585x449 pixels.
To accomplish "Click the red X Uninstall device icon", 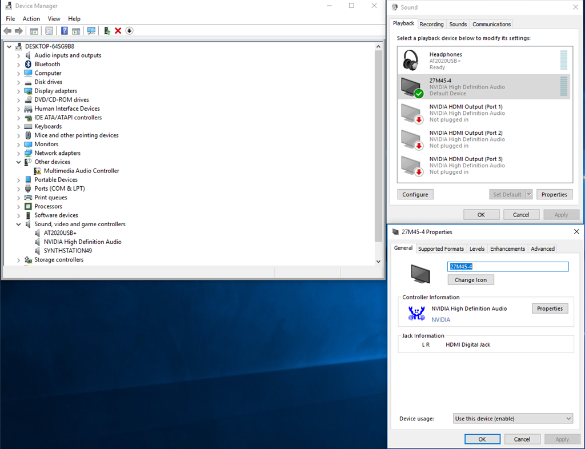I will (x=118, y=31).
